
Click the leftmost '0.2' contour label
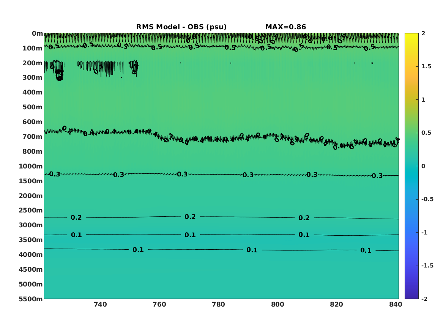76,218
